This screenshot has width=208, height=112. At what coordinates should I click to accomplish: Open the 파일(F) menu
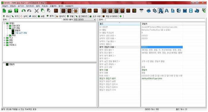[x=5, y=6]
